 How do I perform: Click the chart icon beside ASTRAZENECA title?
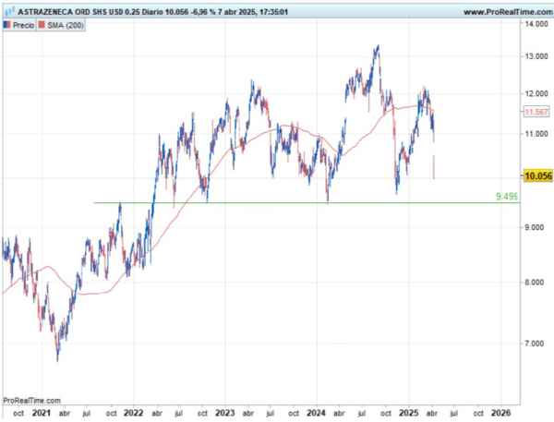point(7,12)
